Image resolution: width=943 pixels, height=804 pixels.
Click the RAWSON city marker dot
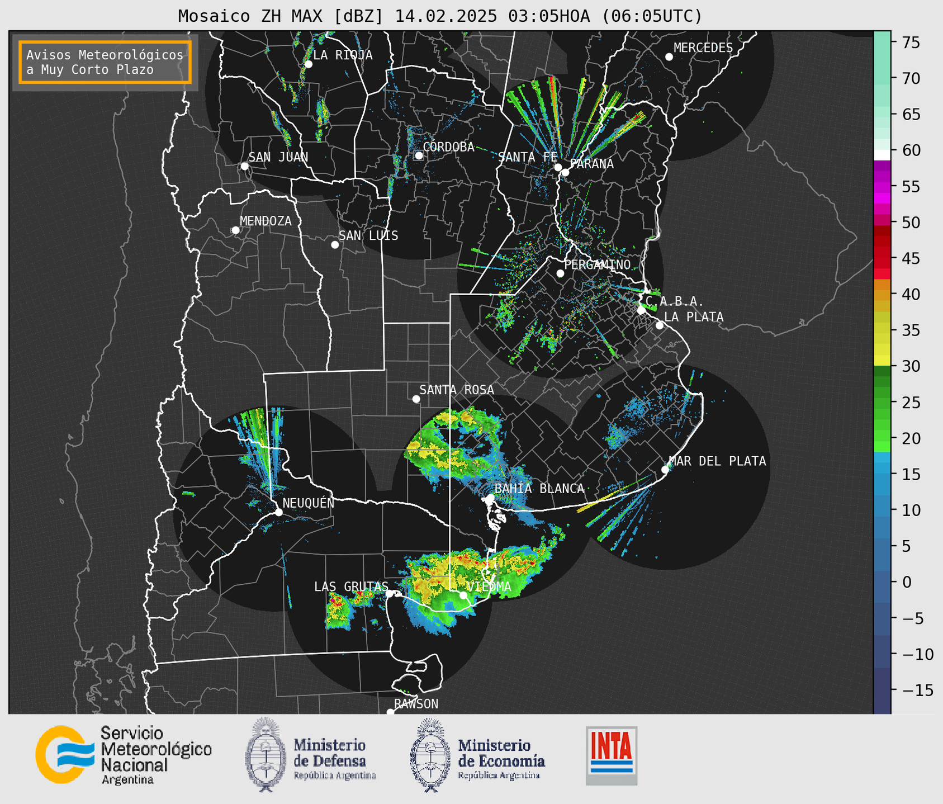pyautogui.click(x=390, y=712)
